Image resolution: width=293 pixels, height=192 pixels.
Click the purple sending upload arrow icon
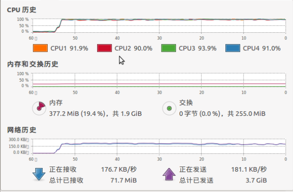[x=168, y=174]
